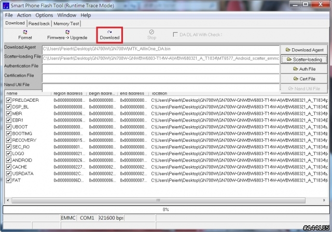This screenshot has width=332, height=232.
Task: Click the 921600 bps status bar entry
Action: coord(111,218)
